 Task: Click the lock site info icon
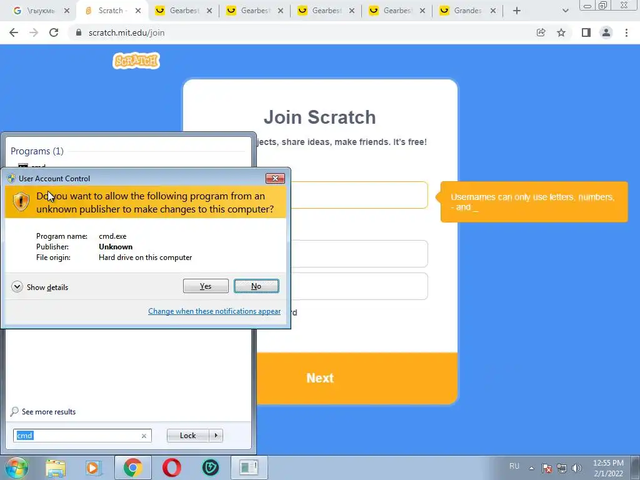[x=79, y=32]
